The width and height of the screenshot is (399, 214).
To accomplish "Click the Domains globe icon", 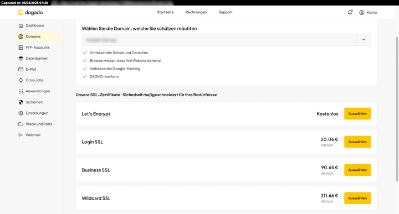I will pos(21,36).
